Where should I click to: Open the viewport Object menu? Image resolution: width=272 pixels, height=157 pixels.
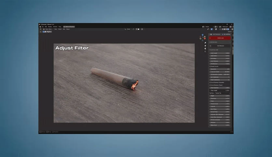pyautogui.click(x=68, y=29)
